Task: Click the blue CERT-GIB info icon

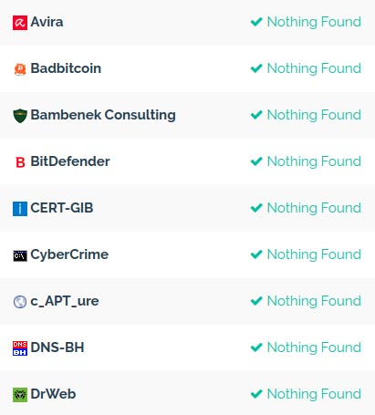Action: point(20,209)
